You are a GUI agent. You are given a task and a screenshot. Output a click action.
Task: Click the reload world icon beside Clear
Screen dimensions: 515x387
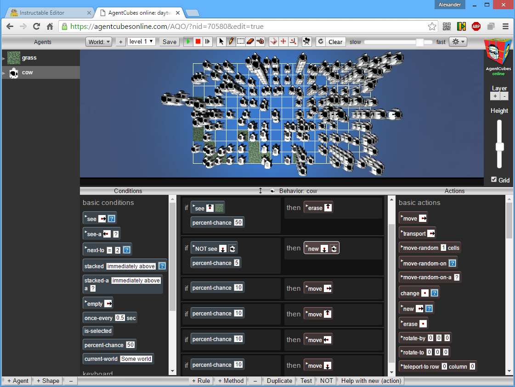321,42
